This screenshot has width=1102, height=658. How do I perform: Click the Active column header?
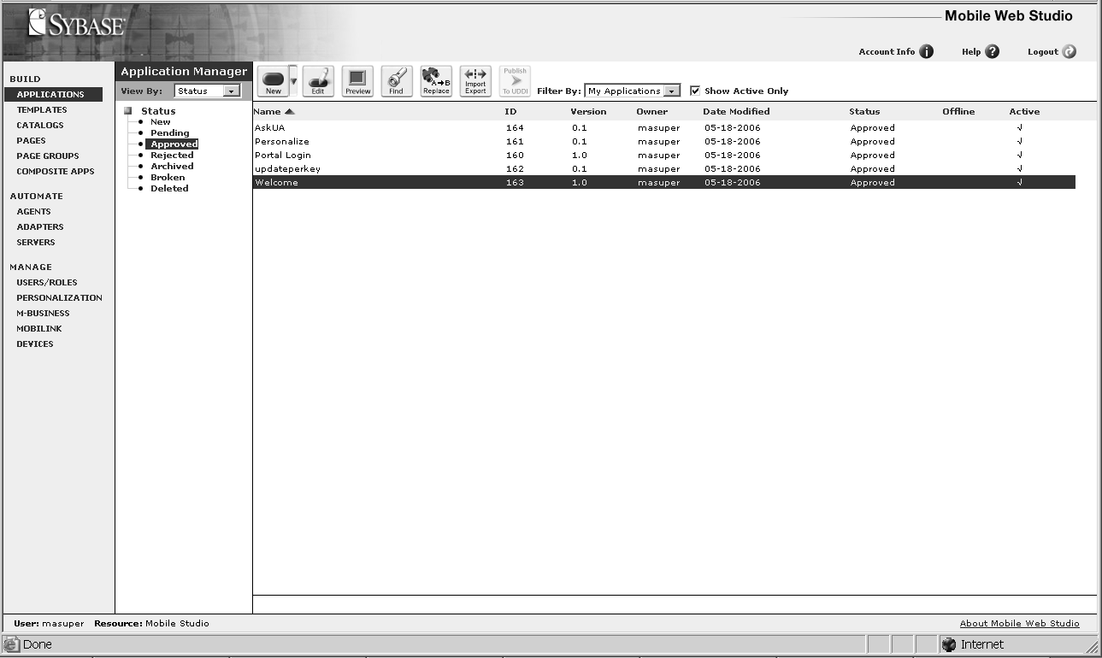pos(1024,111)
